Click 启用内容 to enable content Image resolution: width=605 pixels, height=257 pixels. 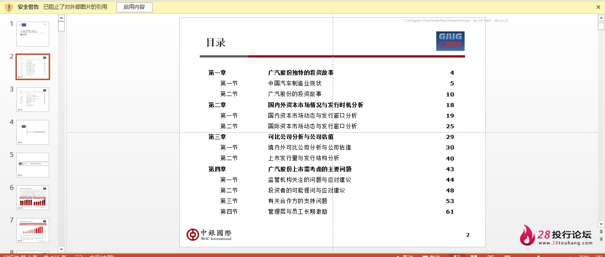(134, 7)
